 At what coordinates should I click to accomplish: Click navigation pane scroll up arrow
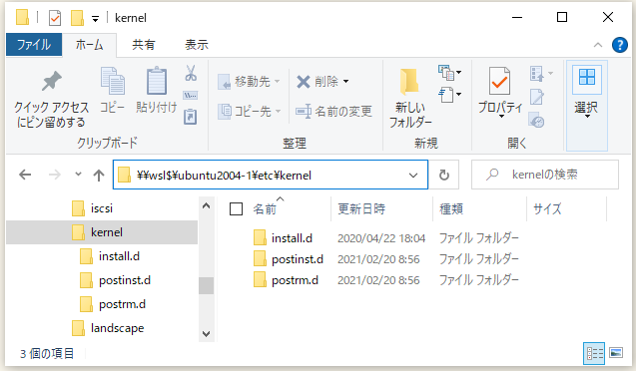(x=206, y=205)
